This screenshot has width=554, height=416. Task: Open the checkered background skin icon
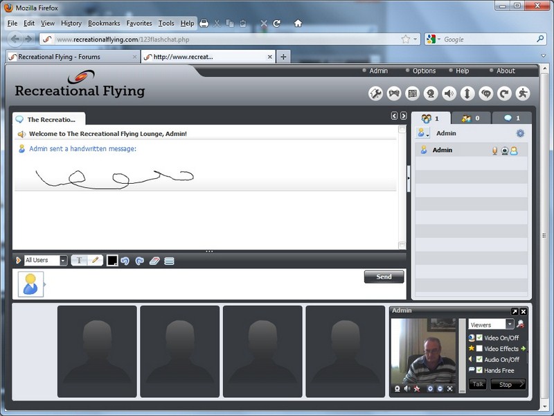click(x=412, y=94)
